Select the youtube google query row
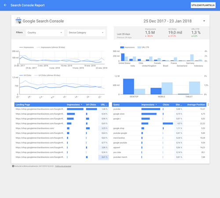 tap(159, 133)
